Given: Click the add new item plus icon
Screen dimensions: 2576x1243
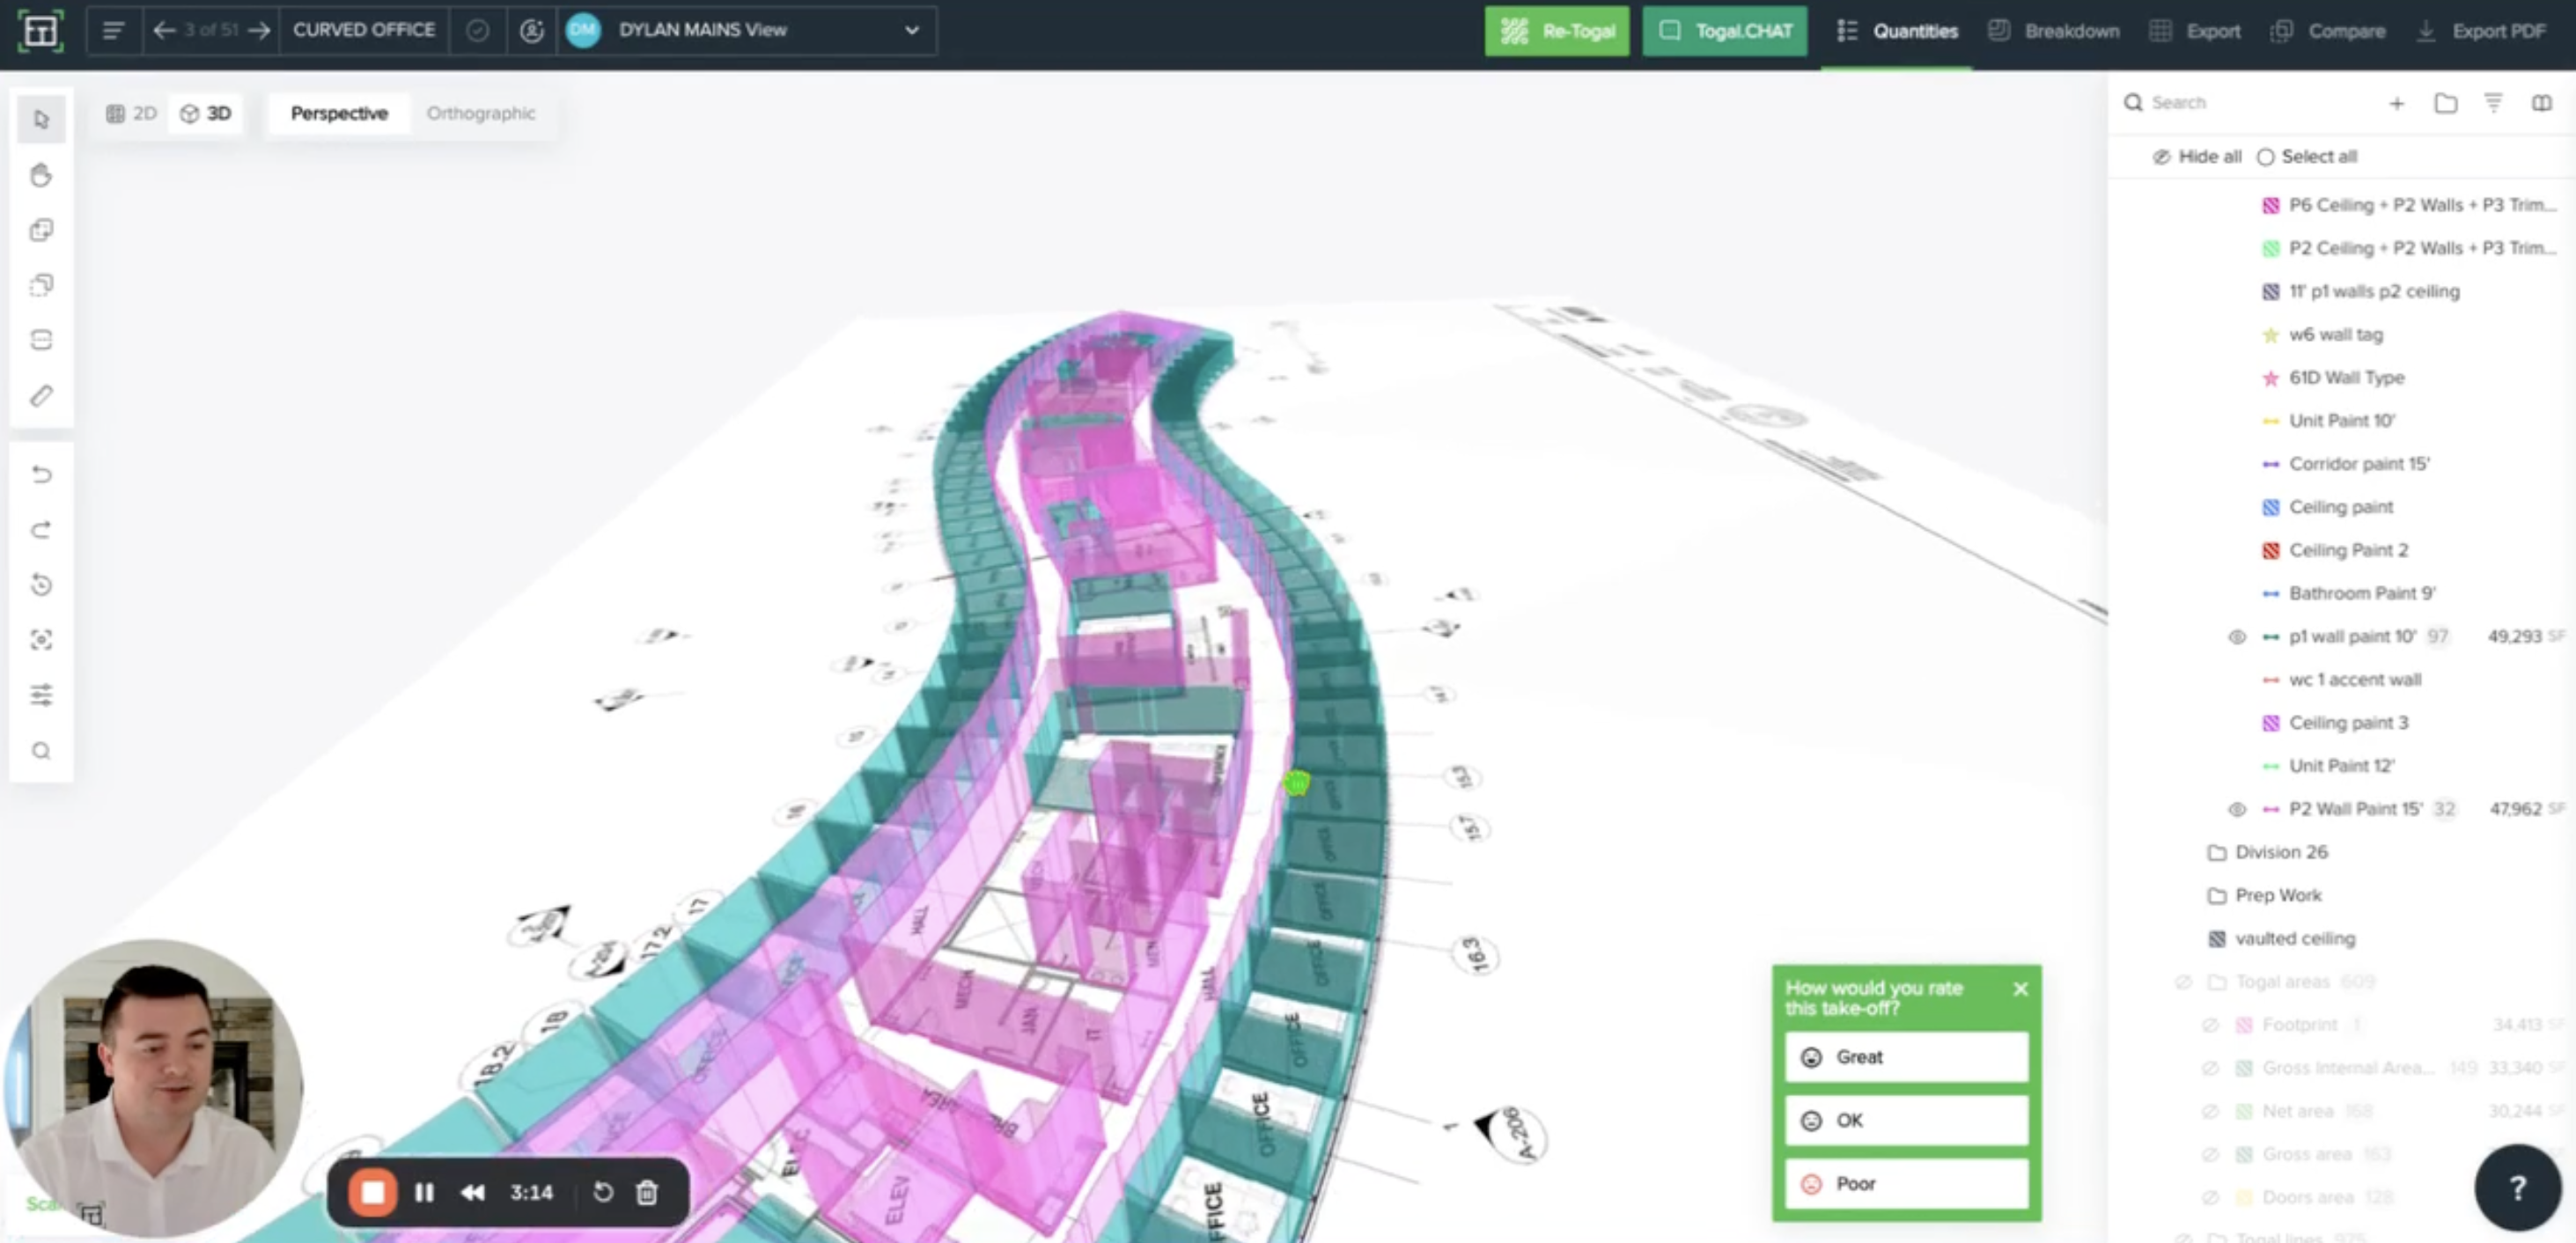Looking at the screenshot, I should coord(2396,103).
